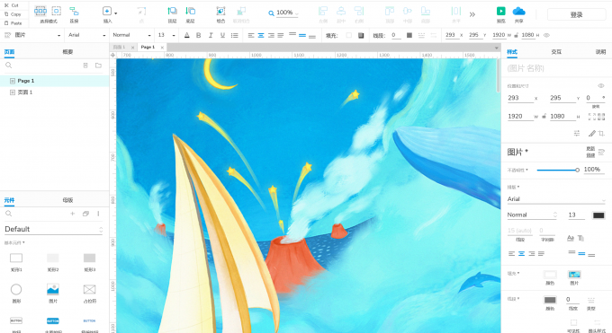Close the Page 1 canvas tab
Viewport: 612px width, 333px height.
coord(162,48)
